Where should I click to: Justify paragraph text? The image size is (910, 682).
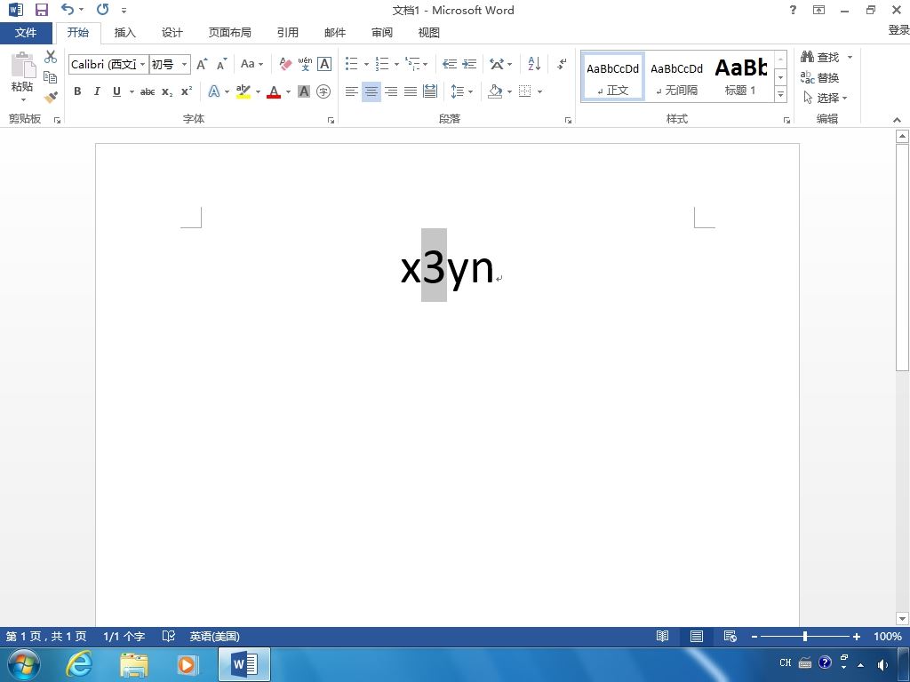click(x=411, y=91)
